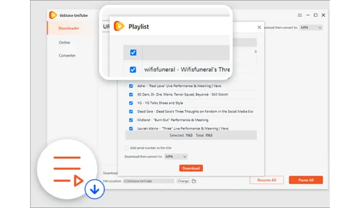Open the main window MP4 format dropdown

311,28
